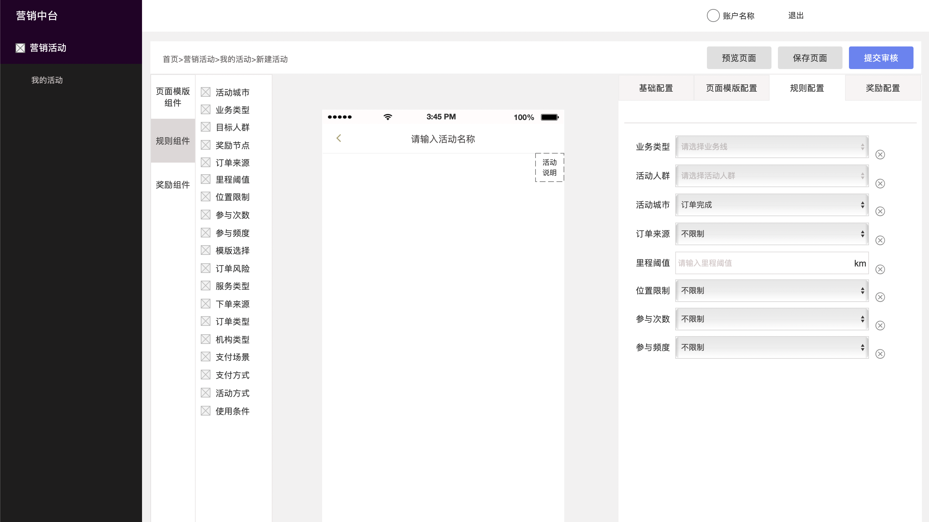Open the 请选择业务线 dropdown
Screen dimensions: 929x522
pyautogui.click(x=772, y=147)
